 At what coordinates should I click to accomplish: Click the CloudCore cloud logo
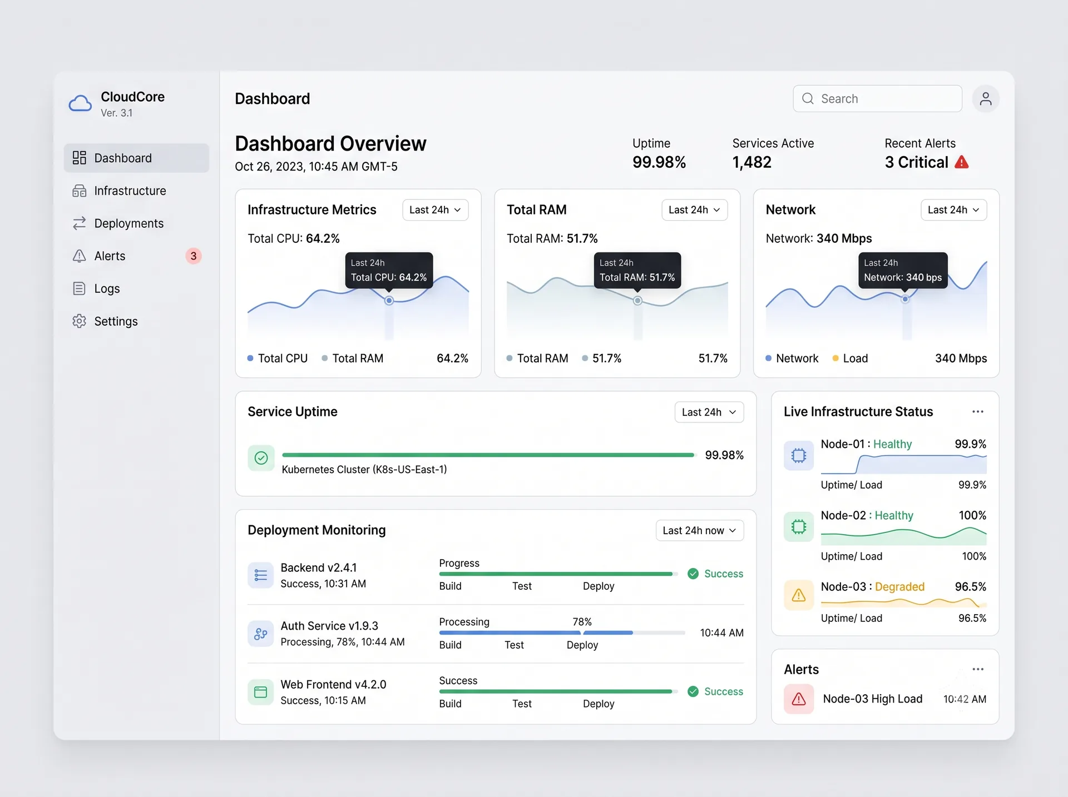click(x=80, y=103)
